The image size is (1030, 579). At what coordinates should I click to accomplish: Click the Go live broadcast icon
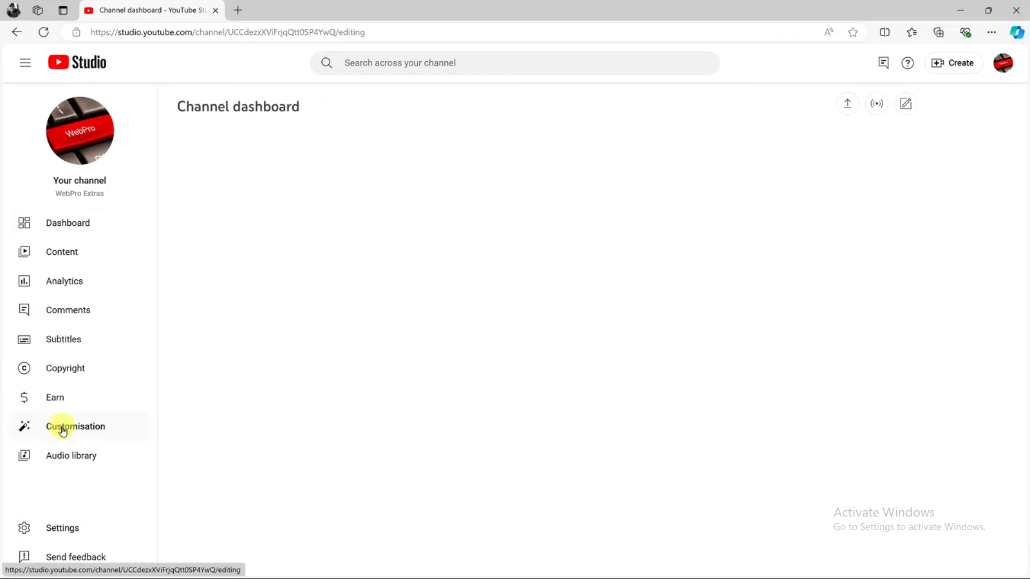coord(877,104)
